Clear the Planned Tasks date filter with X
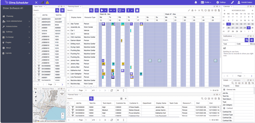This screenshot has width=255, height=123. [x=125, y=99]
